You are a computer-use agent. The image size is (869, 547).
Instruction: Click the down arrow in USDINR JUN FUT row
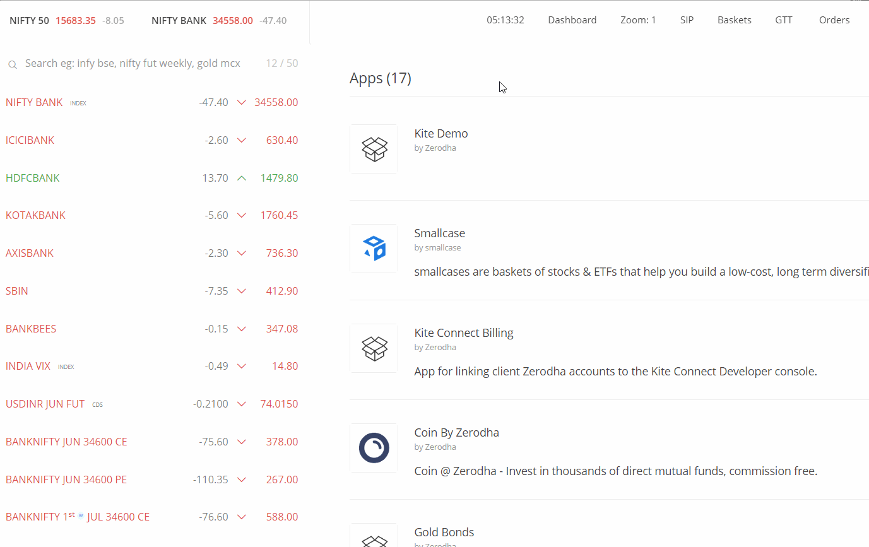[x=241, y=404]
